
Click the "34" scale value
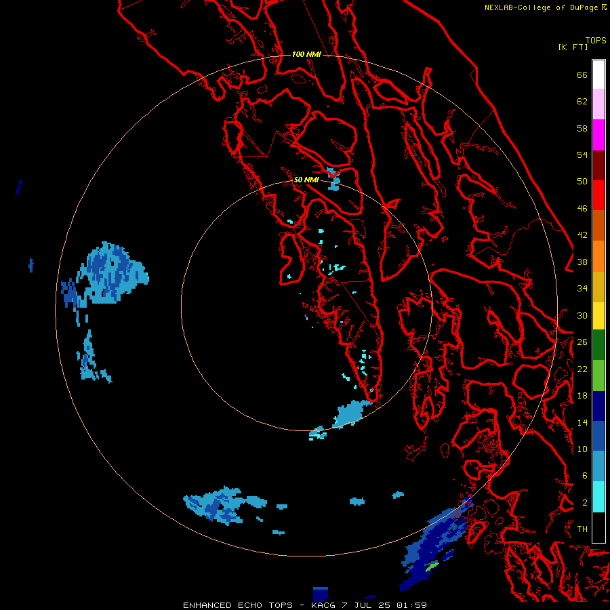(x=582, y=289)
